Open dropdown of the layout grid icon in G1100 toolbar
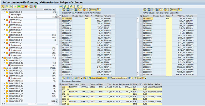Image resolution: width=205 pixels, height=106 pixels. pos(81,10)
